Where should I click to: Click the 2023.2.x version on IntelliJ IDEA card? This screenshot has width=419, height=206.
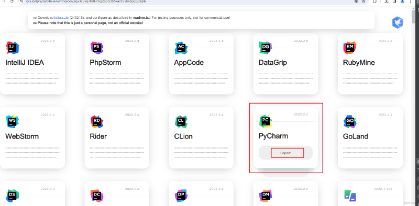pyautogui.click(x=48, y=41)
